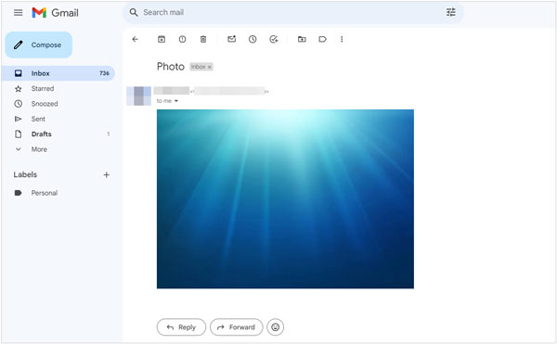This screenshot has height=344, width=557.
Task: Mark the email as unread
Action: (x=231, y=39)
